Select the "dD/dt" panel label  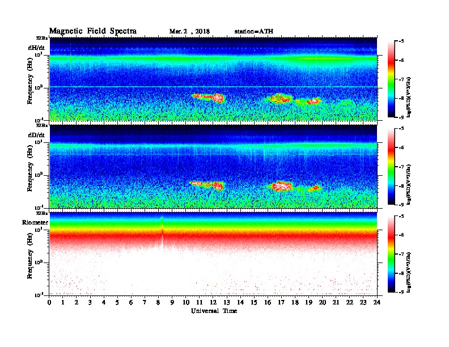36,135
